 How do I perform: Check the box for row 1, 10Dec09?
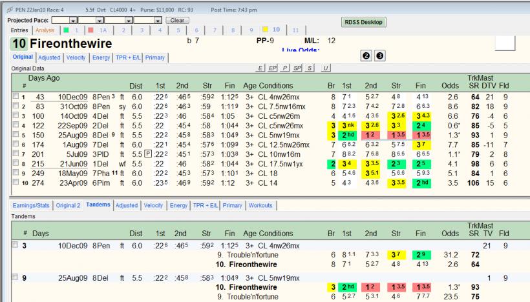[16, 96]
